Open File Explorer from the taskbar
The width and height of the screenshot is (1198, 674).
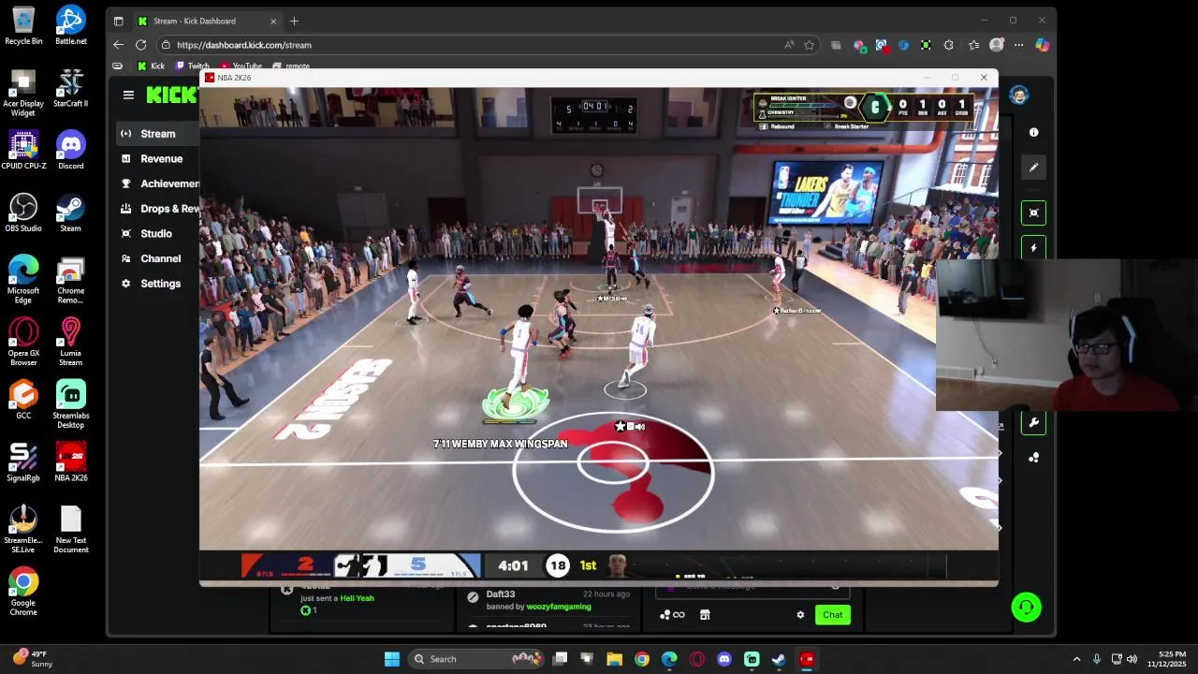click(x=614, y=659)
